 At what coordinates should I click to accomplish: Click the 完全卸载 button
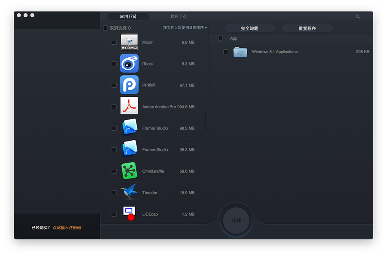(x=249, y=28)
